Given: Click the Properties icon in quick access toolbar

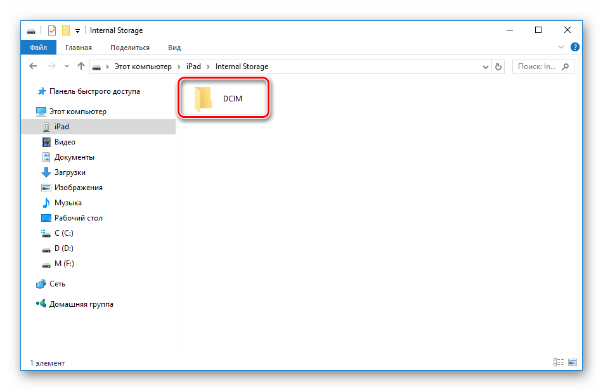Looking at the screenshot, I should (52, 30).
